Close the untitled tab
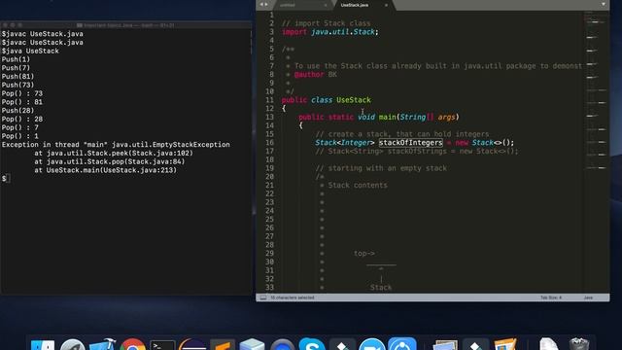This screenshot has height=350, width=622. 326,5
